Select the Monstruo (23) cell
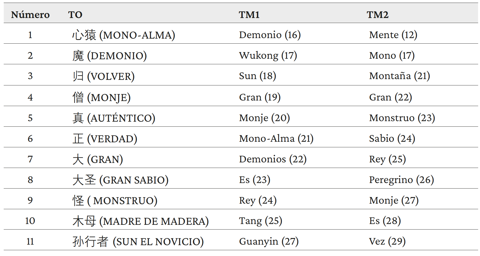This screenshot has height=256, width=480. (x=402, y=118)
